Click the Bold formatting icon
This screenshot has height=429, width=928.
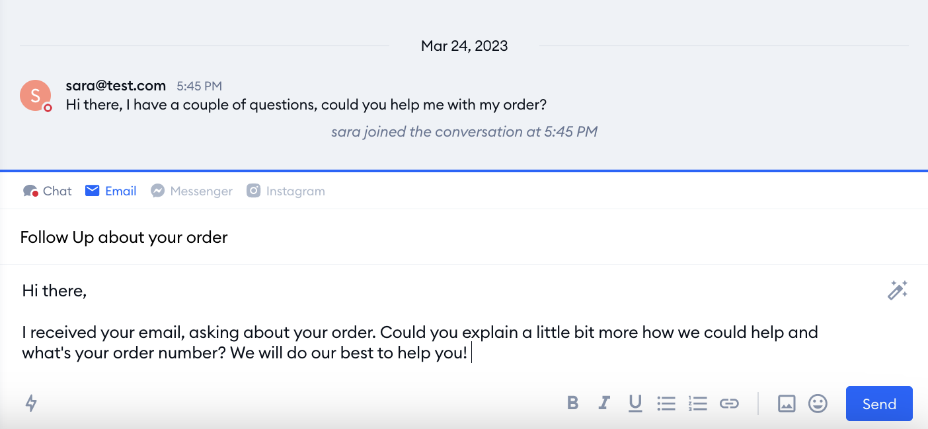[573, 403]
